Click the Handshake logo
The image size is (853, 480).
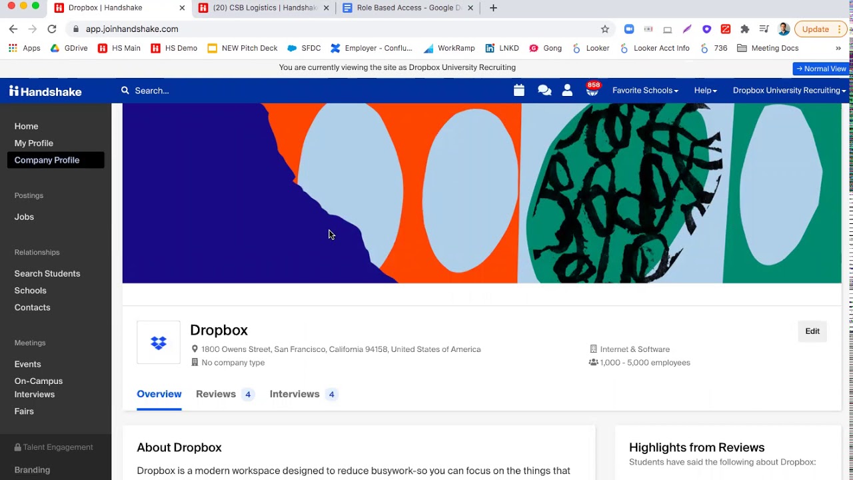pos(45,91)
